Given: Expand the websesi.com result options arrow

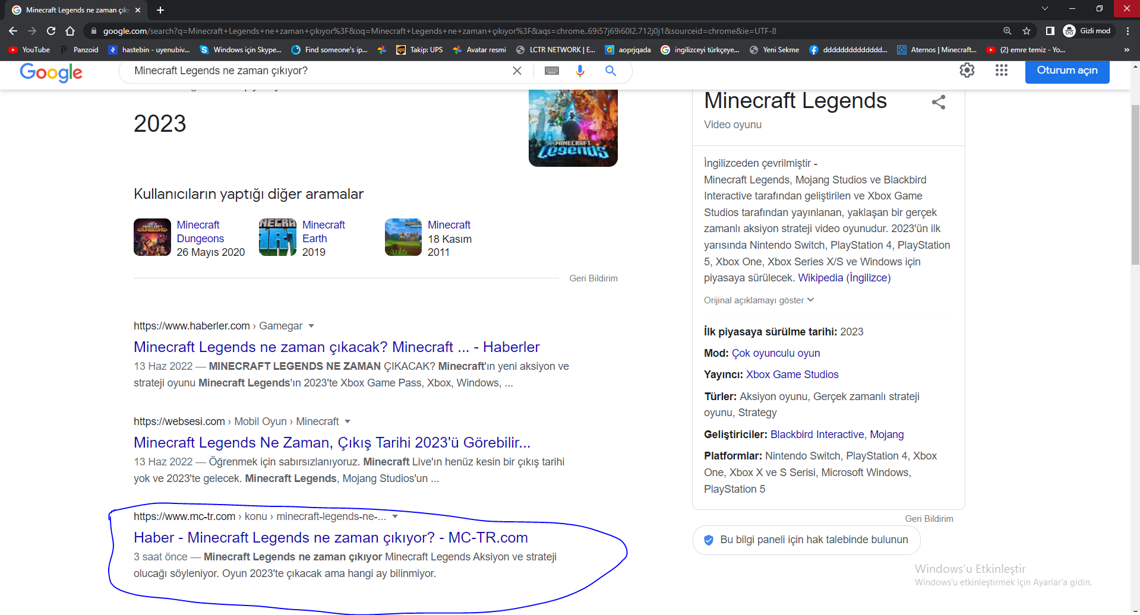Looking at the screenshot, I should tap(348, 421).
